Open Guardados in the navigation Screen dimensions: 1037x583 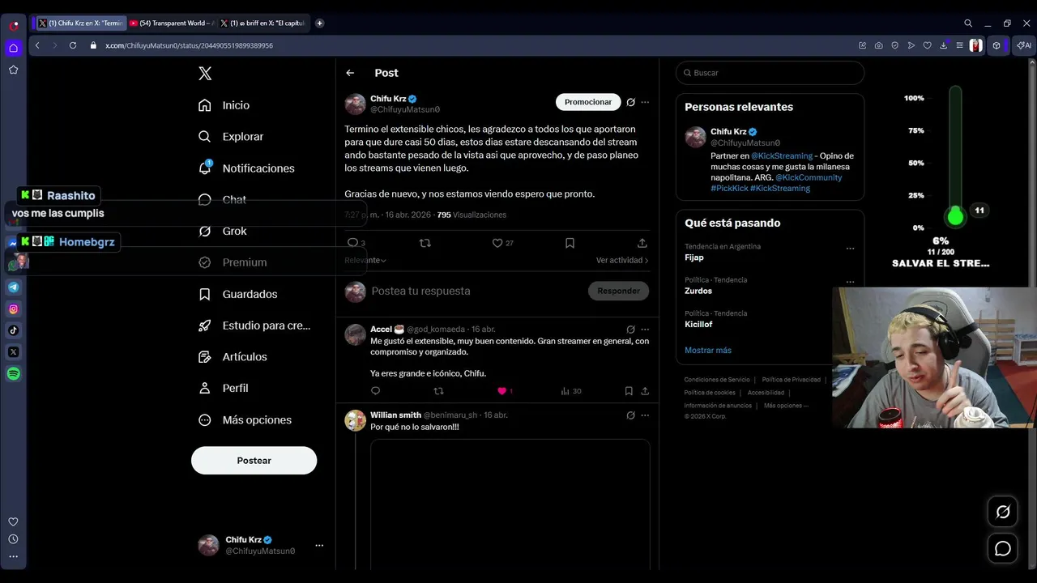point(238,294)
